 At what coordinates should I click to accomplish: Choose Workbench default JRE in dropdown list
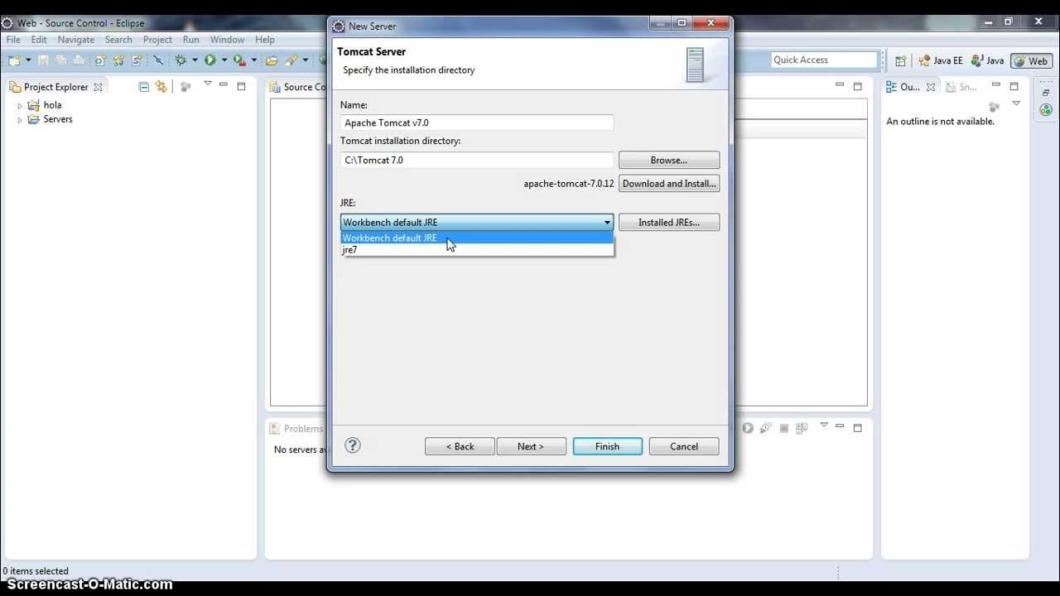pos(477,238)
